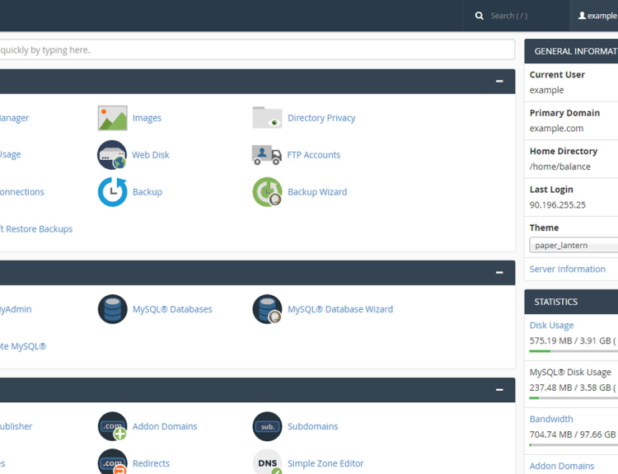Click the MySQL Database Wizard icon
This screenshot has height=474, width=618.
[x=267, y=309]
